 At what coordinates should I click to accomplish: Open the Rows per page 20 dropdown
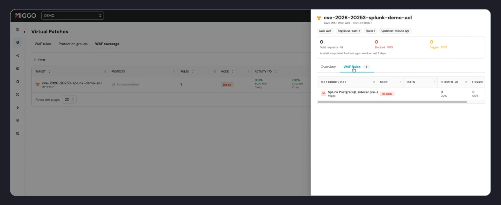pos(69,99)
